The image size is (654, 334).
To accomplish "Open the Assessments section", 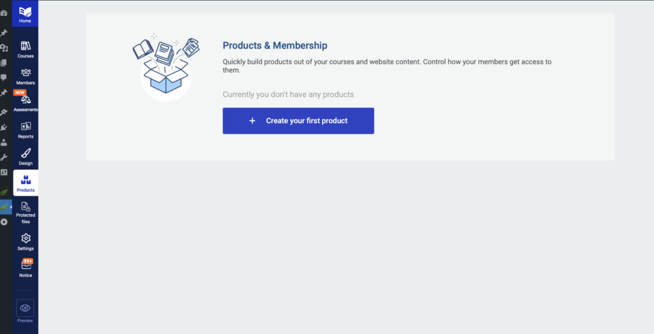I will 26,103.
